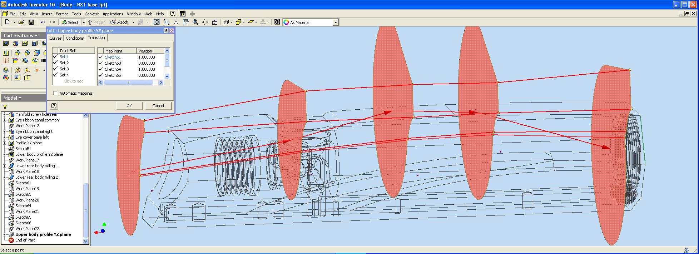Choose the Work Point tool icon
The width and height of the screenshot is (699, 254).
[37, 70]
